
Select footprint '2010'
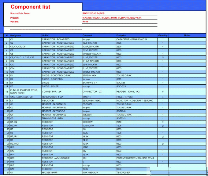click(137, 122)
